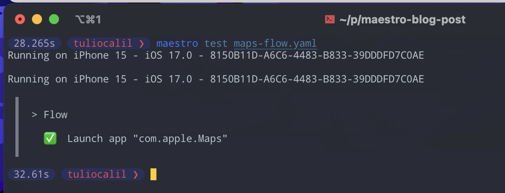
Task: Click the red close window button
Action: pos(20,19)
